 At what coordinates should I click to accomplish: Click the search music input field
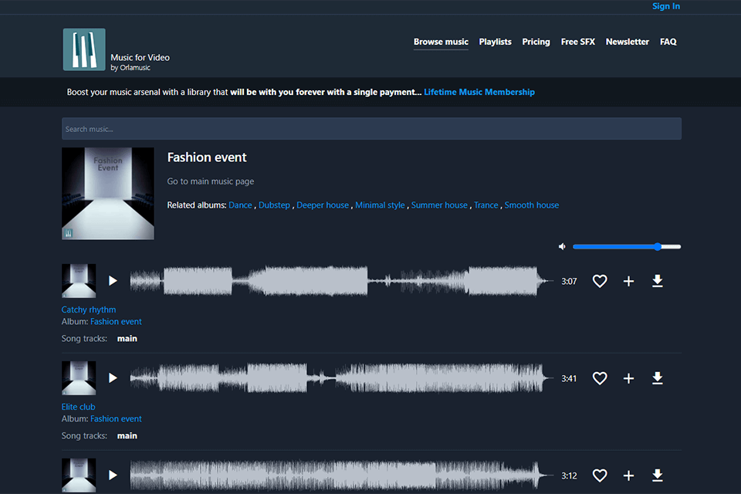[370, 128]
